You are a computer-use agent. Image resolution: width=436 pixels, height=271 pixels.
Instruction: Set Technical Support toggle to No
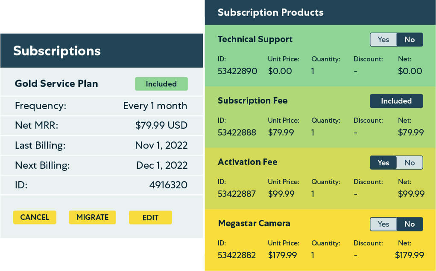coord(410,40)
